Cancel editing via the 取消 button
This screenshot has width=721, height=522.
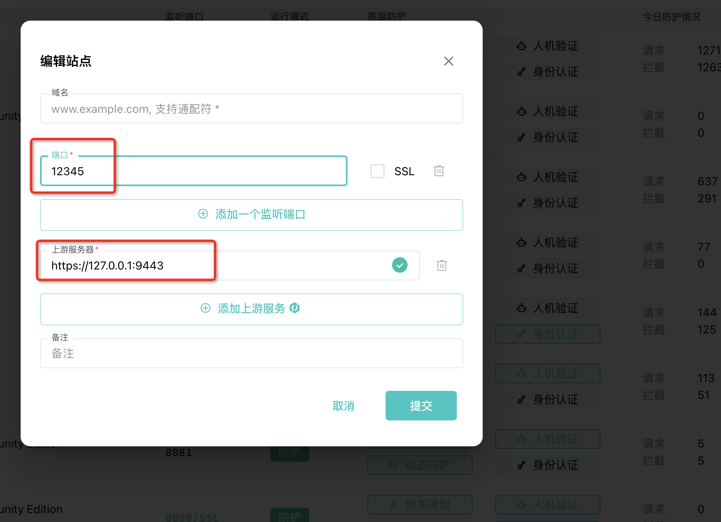pos(344,405)
